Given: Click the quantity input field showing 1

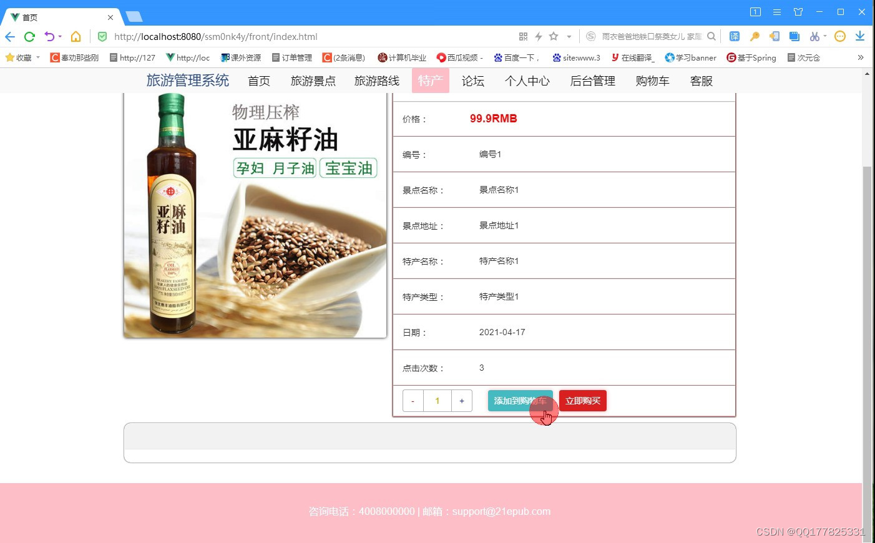Looking at the screenshot, I should coord(438,401).
